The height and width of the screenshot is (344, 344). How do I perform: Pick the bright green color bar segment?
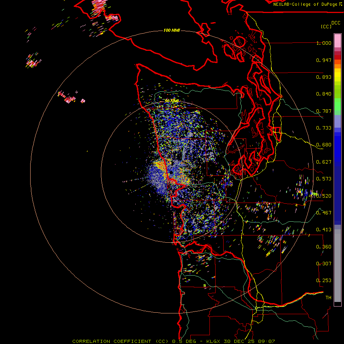click(338, 104)
